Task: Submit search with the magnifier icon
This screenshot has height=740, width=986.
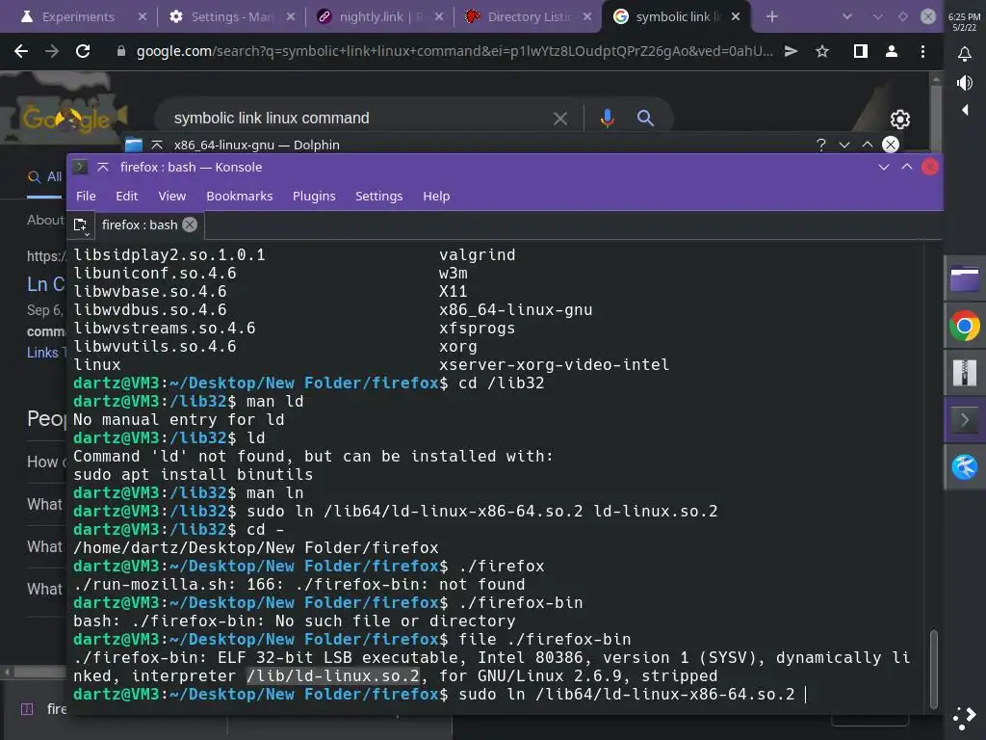Action: pos(645,118)
